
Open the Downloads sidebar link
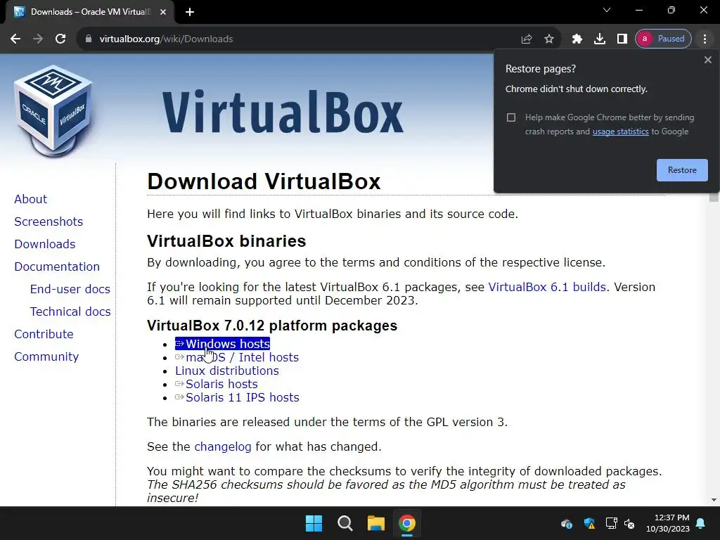coord(44,244)
